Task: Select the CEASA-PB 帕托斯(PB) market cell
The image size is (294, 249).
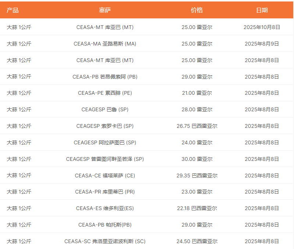Action: [x=105, y=225]
